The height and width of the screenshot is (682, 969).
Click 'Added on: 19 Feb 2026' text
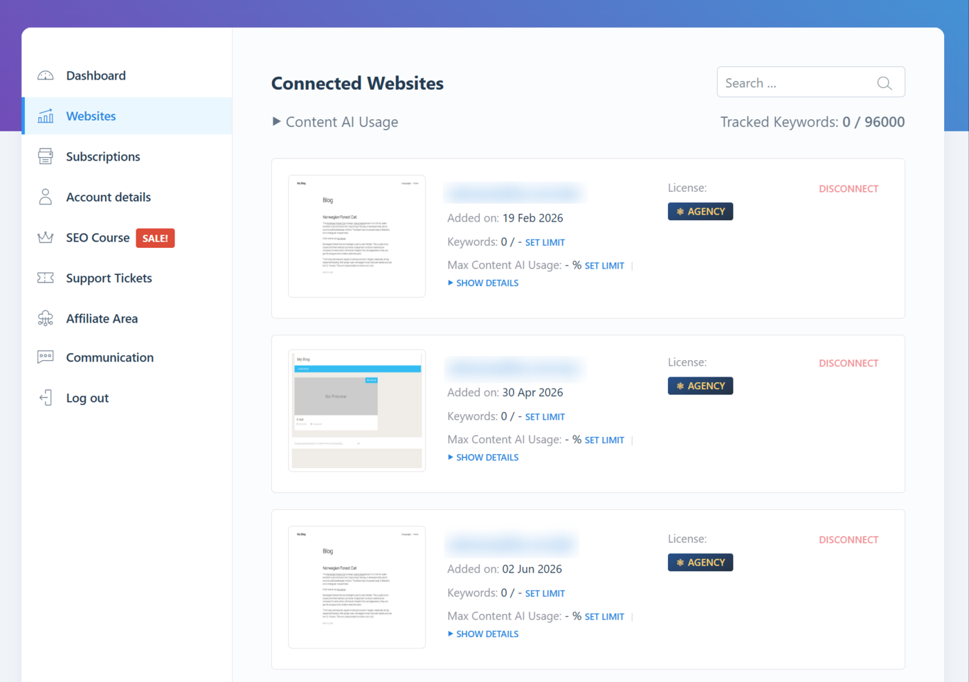[505, 218]
